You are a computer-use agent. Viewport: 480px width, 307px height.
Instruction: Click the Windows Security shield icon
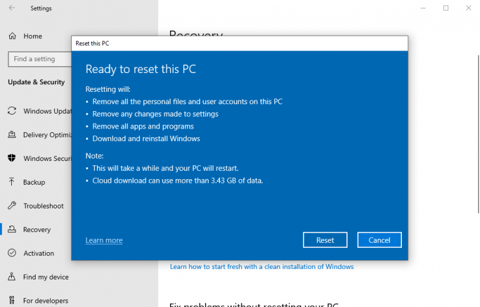coord(12,158)
